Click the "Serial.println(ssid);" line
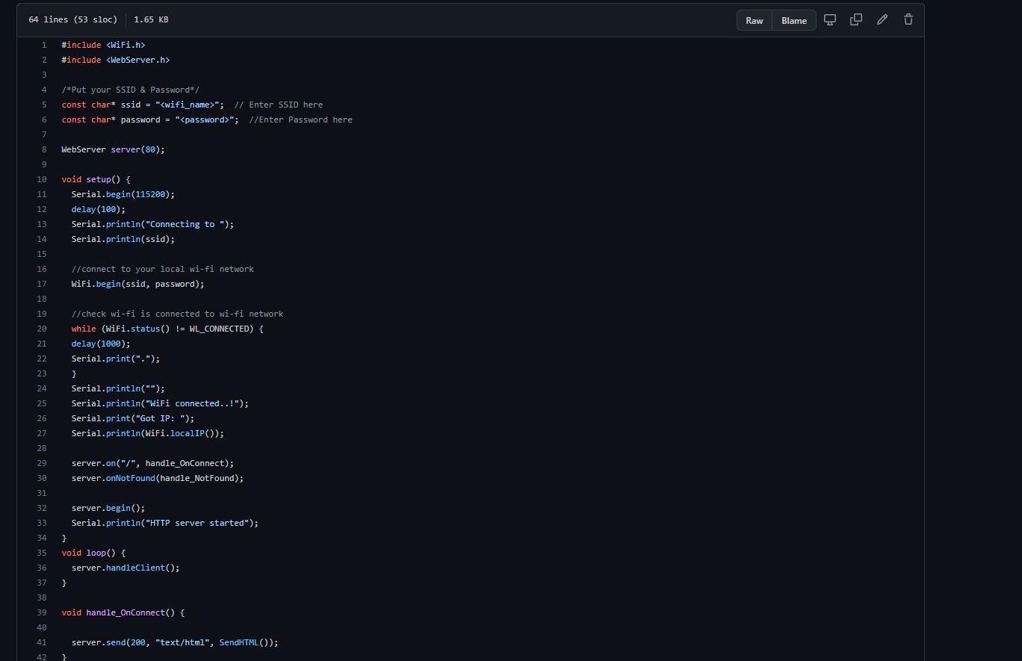The width and height of the screenshot is (1022, 661). pyautogui.click(x=123, y=239)
